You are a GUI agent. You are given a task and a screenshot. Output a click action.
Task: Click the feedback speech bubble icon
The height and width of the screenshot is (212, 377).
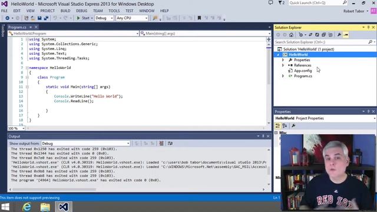(271, 3)
